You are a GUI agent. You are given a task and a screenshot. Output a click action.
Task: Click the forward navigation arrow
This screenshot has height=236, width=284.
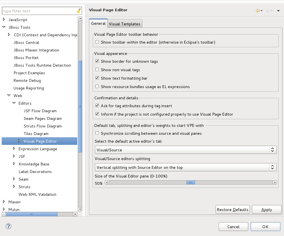[x=268, y=11]
